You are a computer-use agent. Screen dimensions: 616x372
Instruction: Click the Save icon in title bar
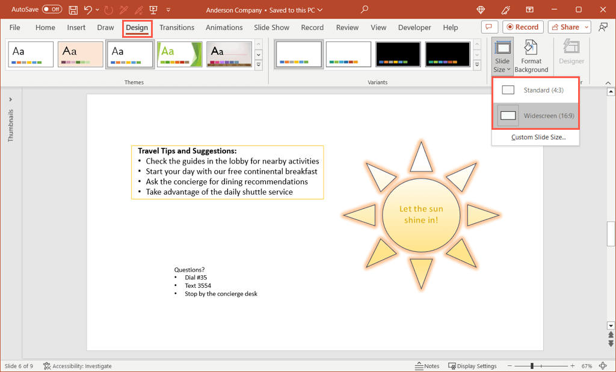click(73, 10)
